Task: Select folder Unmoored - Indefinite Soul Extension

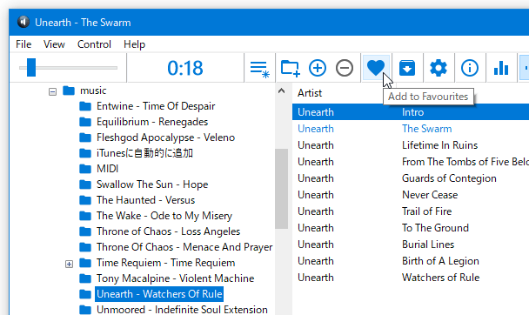Action: coord(182,310)
